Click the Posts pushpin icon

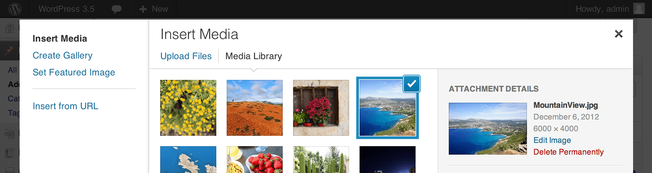[10, 51]
